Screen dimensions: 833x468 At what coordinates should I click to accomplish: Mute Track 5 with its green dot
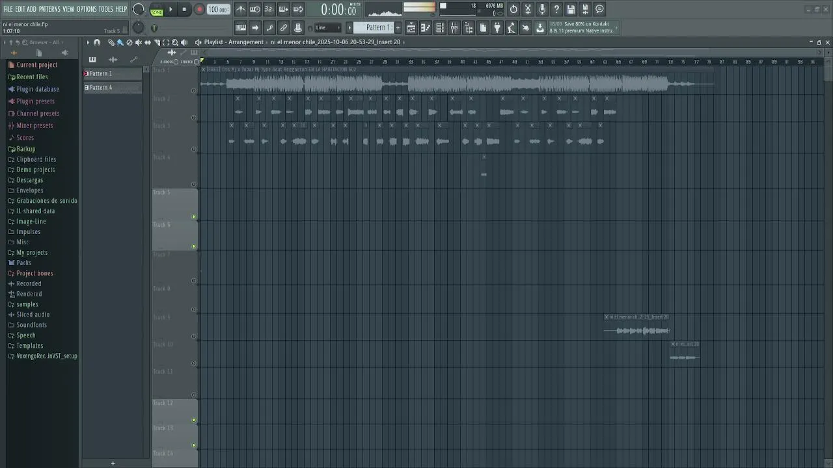click(x=193, y=216)
